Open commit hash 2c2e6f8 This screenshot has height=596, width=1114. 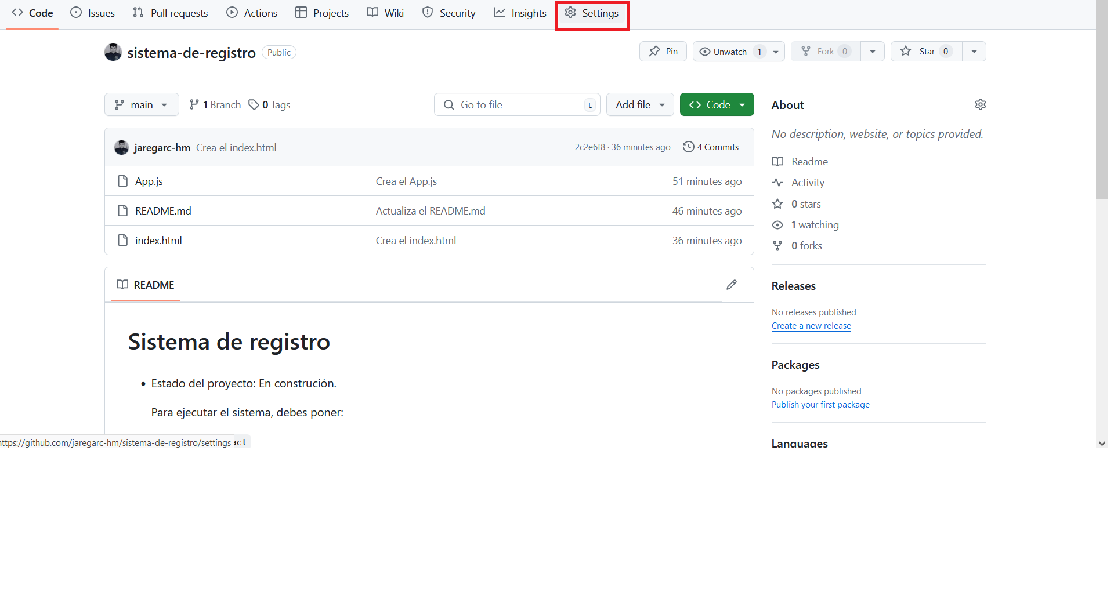coord(590,147)
